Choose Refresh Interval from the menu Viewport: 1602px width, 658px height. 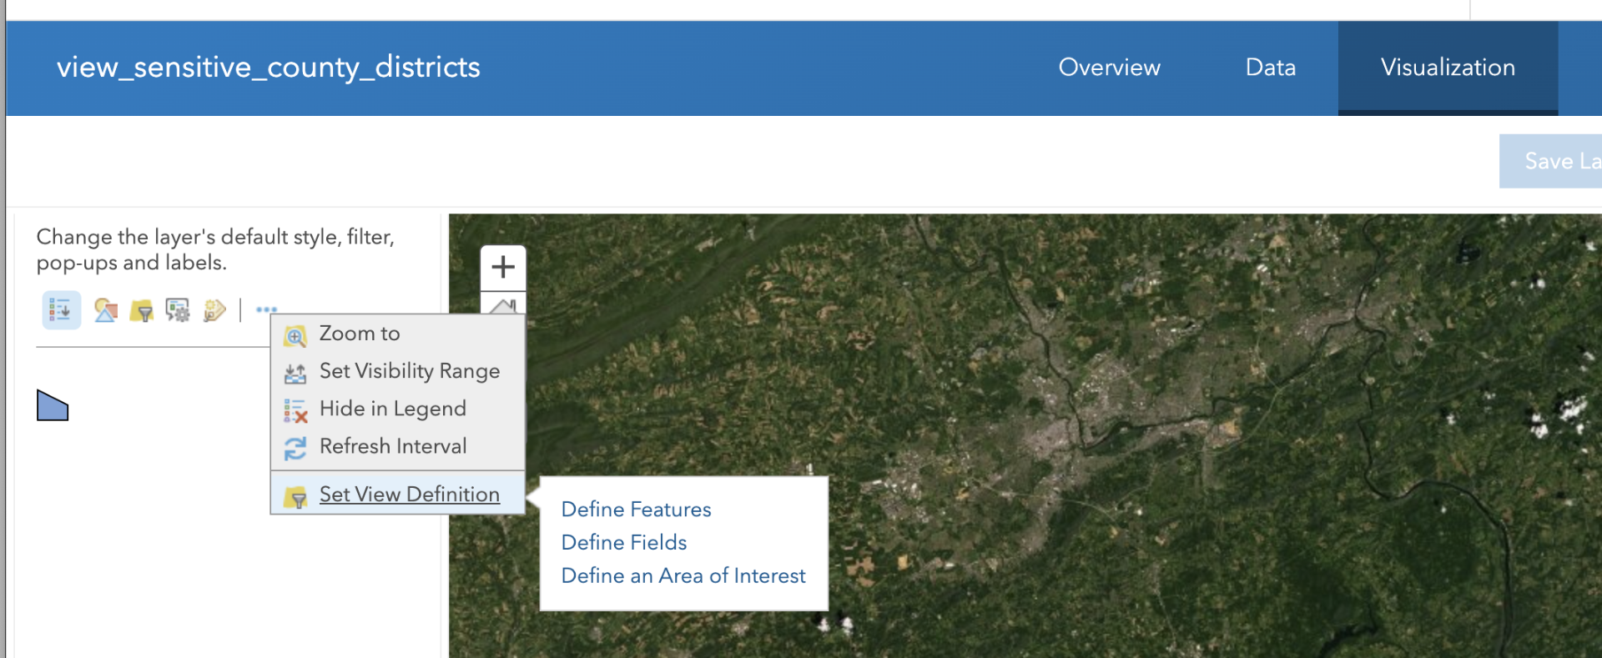click(392, 446)
